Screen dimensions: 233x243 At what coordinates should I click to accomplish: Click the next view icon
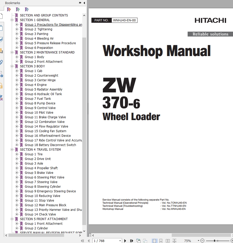[145, 241]
